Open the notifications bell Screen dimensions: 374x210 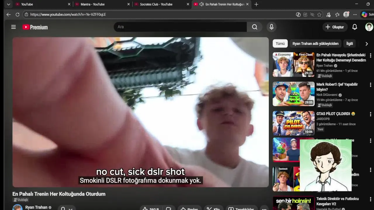355,27
